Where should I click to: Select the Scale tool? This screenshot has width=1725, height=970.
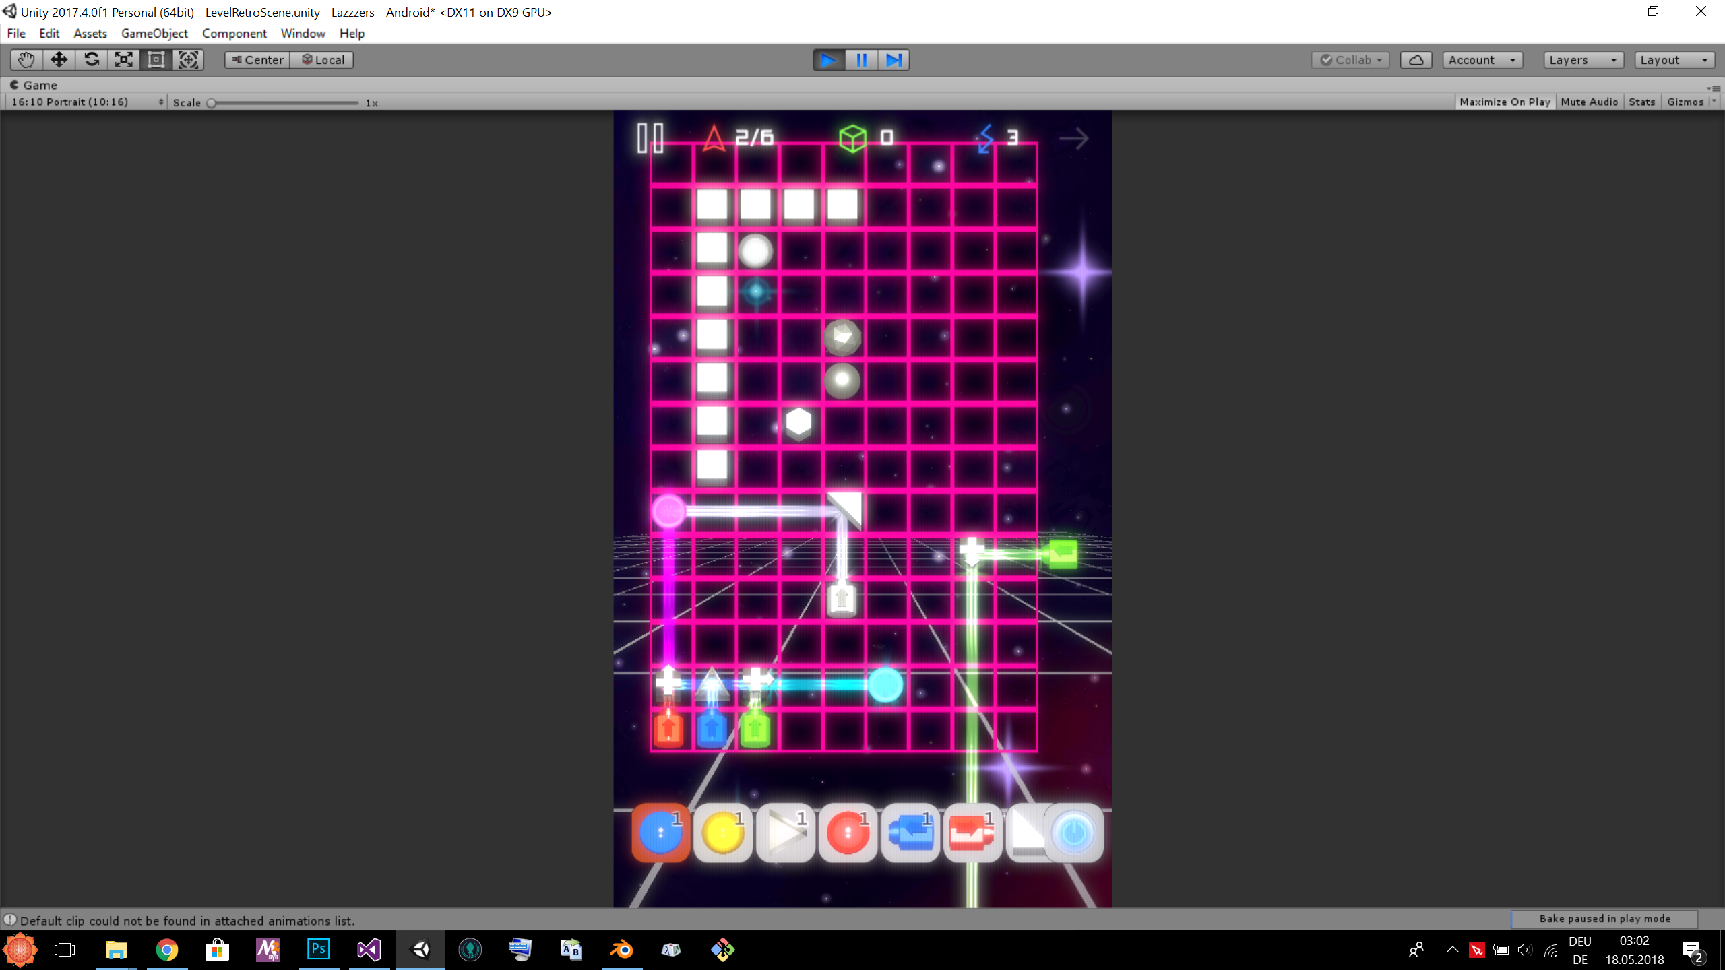point(123,60)
